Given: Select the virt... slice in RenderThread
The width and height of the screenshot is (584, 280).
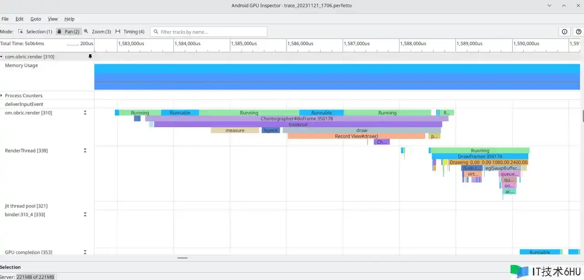Looking at the screenshot, I should (472, 174).
